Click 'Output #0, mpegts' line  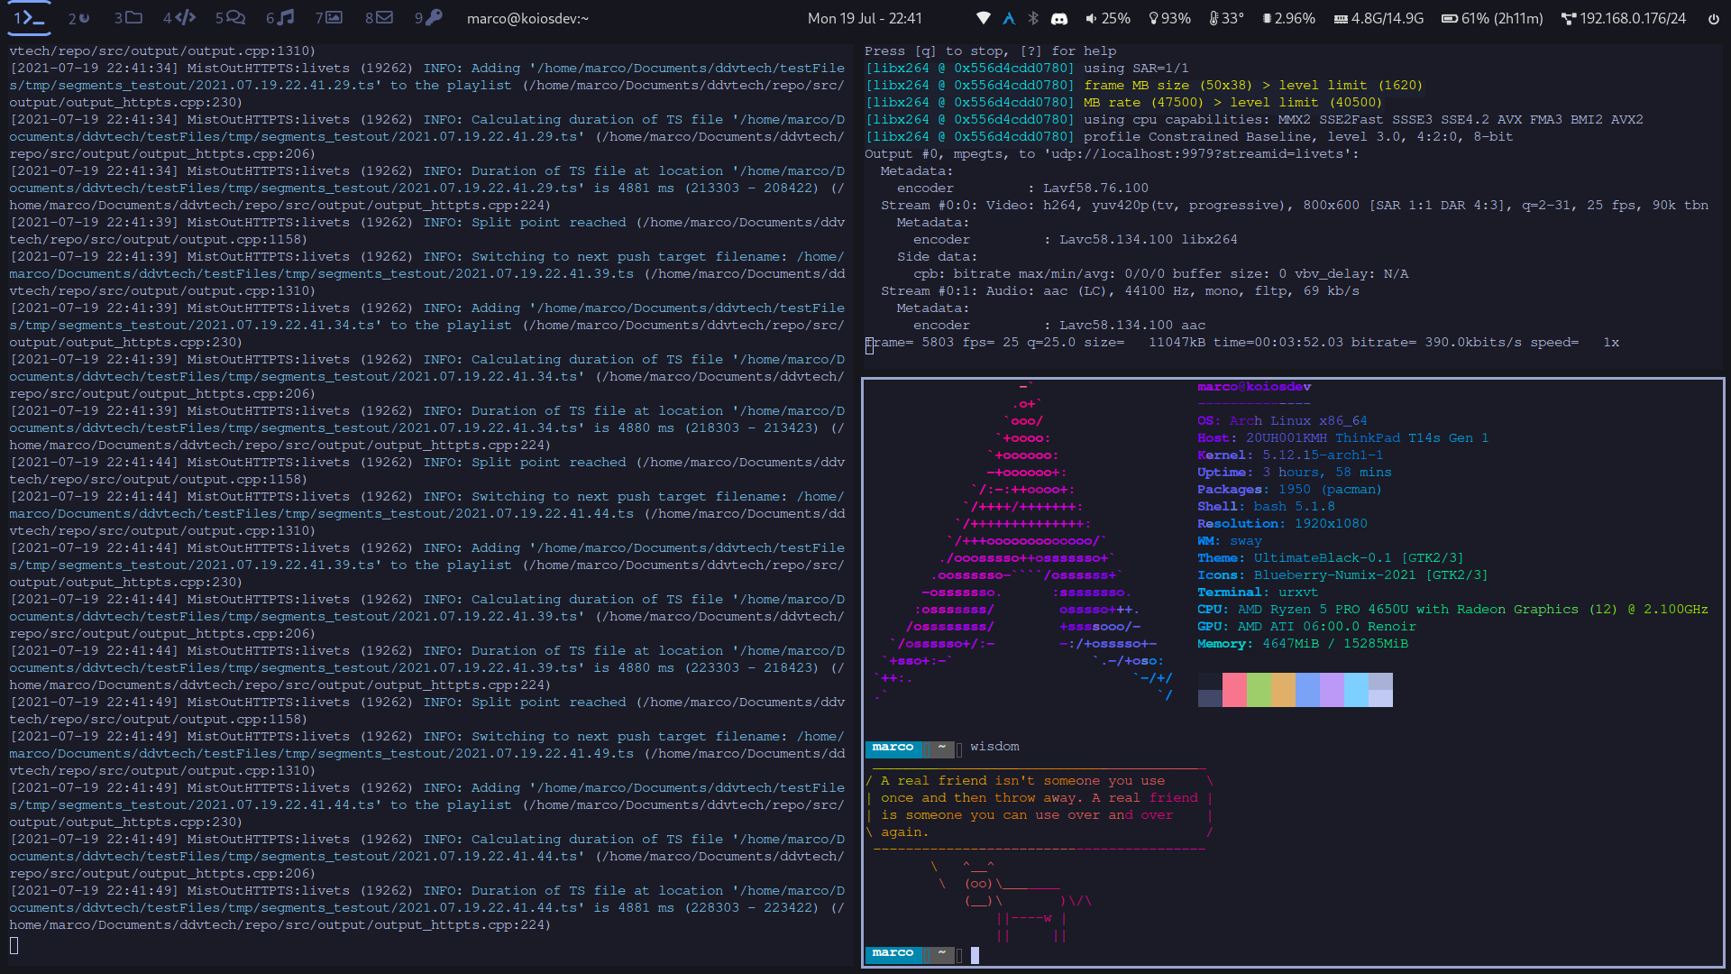[x=1112, y=154]
